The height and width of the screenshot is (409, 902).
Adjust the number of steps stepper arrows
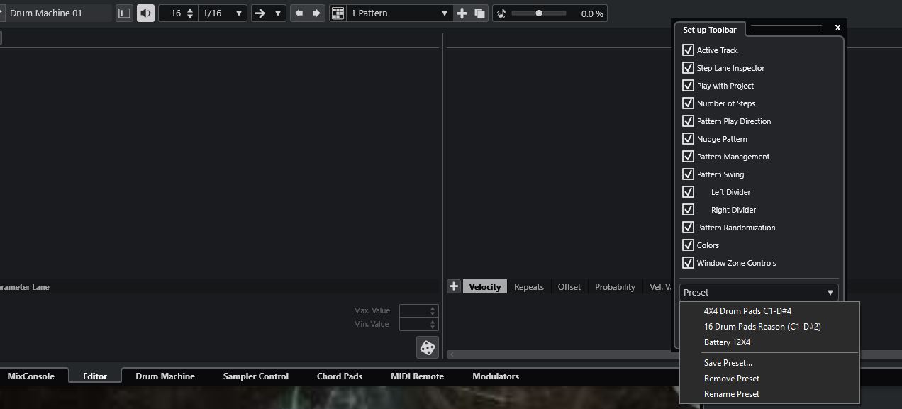(189, 13)
